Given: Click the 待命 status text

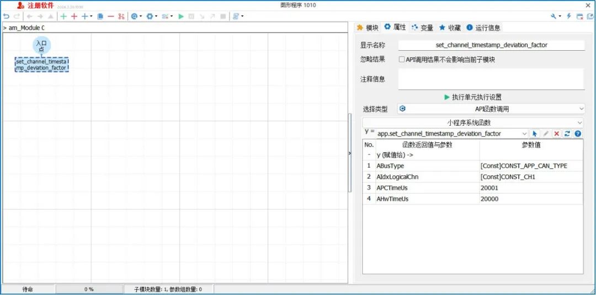Looking at the screenshot, I should click(x=28, y=289).
